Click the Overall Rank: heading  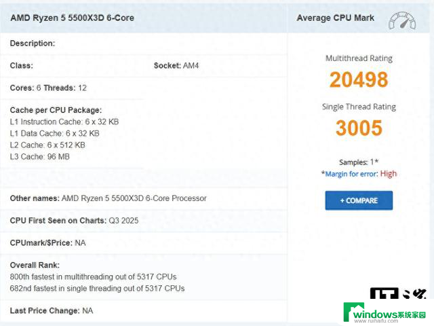click(x=35, y=266)
